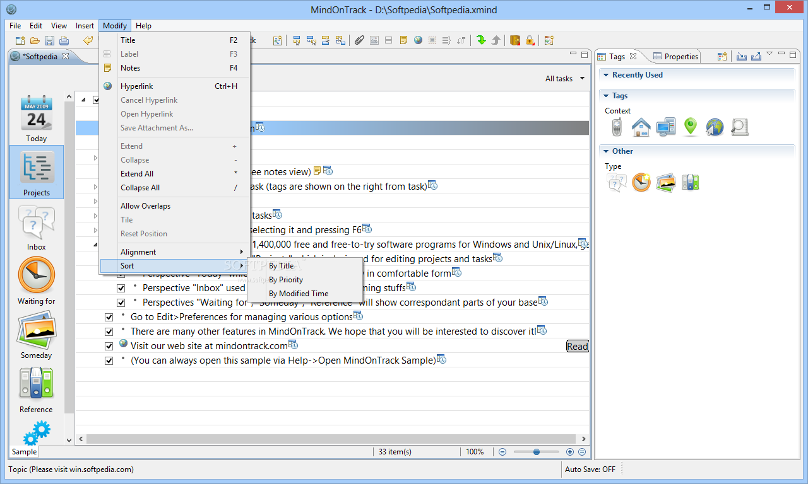808x484 pixels.
Task: Select the globe with cursor context tag
Action: tap(715, 127)
